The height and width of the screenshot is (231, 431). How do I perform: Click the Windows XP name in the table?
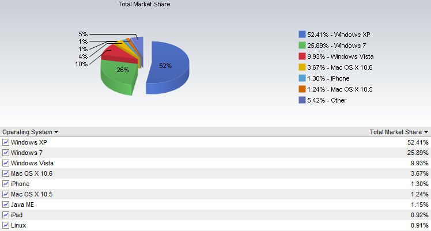29,142
